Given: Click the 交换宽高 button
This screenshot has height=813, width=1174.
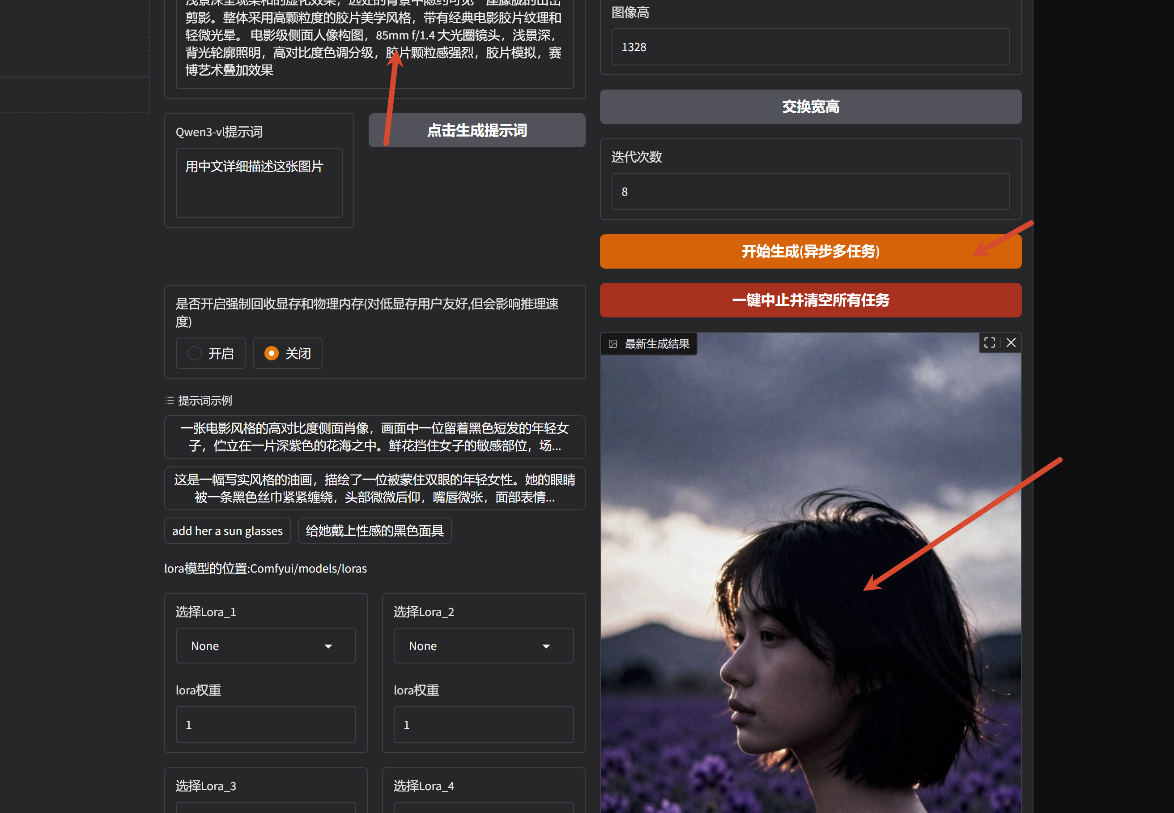Looking at the screenshot, I should 811,107.
